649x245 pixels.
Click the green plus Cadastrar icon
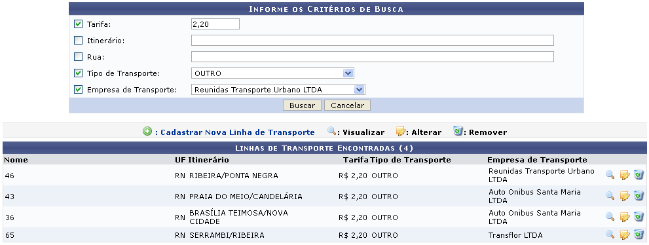147,132
